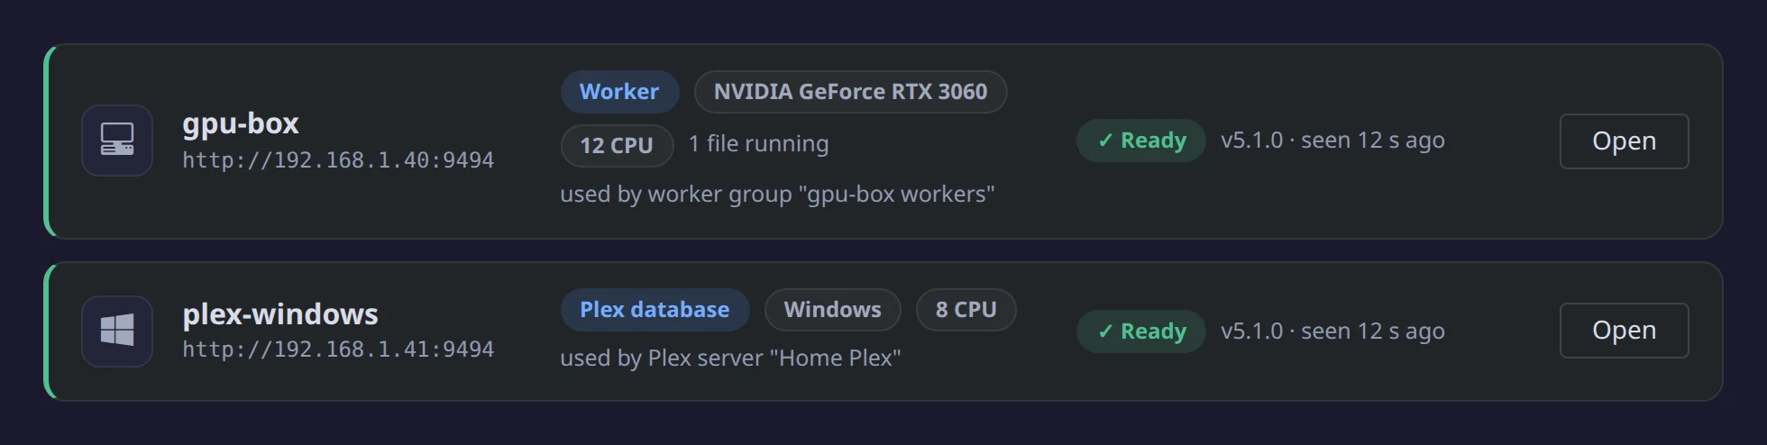Select the gpu-box node name
Screen dimensions: 1767x445
tap(241, 123)
